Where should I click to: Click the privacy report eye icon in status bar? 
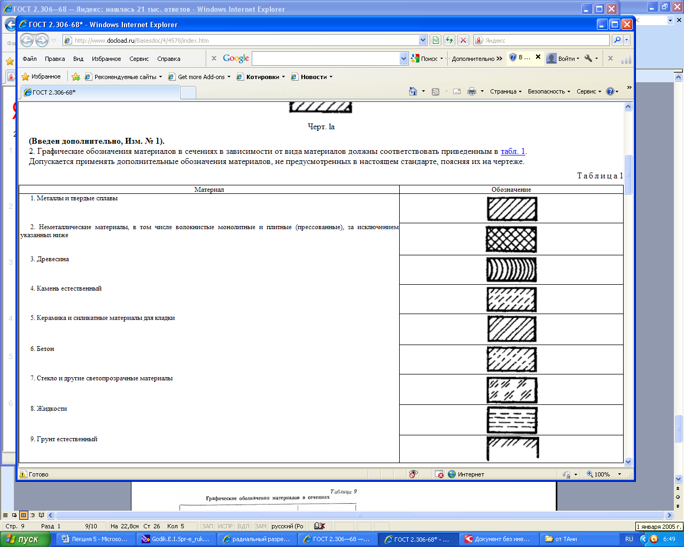click(413, 474)
